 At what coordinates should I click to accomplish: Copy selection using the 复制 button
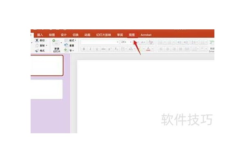[40, 46]
